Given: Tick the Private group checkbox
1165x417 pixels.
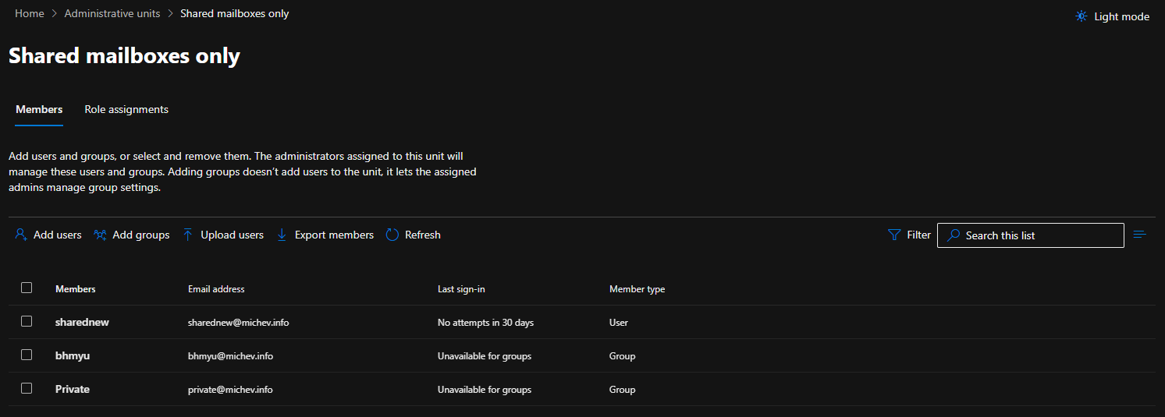Looking at the screenshot, I should pyautogui.click(x=27, y=388).
